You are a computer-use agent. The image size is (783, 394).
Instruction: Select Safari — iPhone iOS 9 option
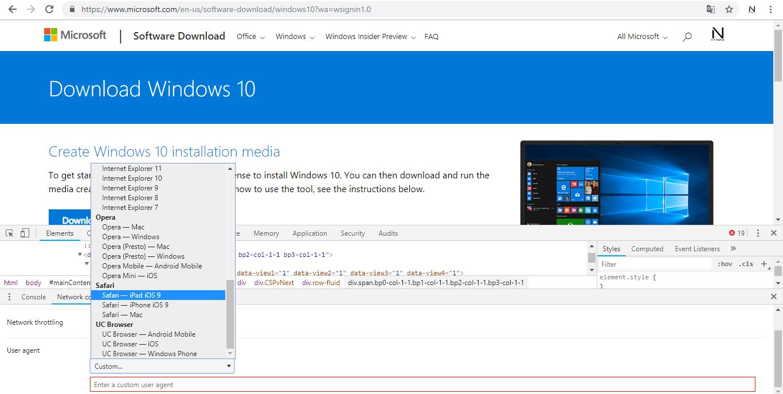pos(158,305)
